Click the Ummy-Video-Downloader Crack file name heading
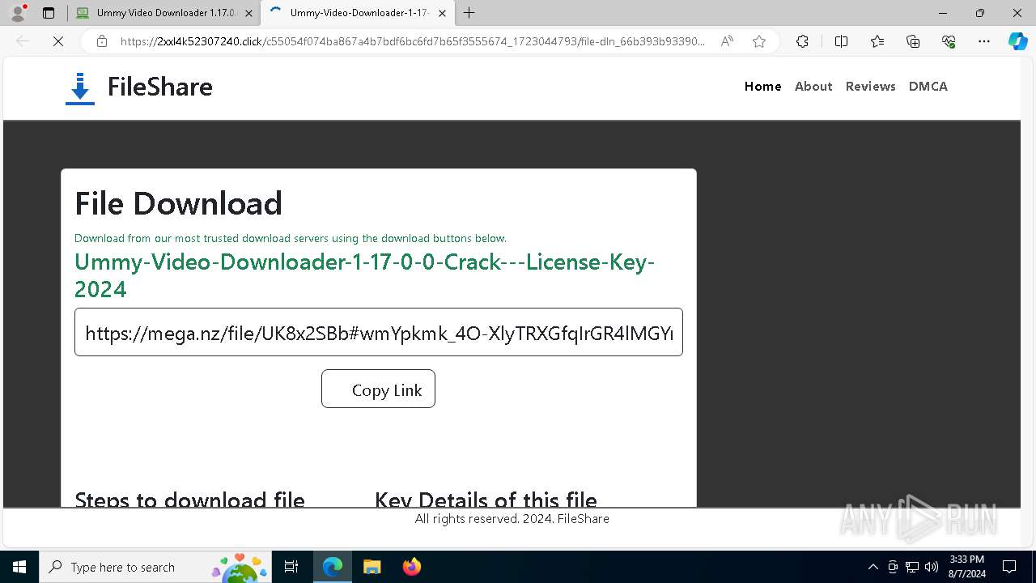Image resolution: width=1036 pixels, height=583 pixels. pos(364,275)
